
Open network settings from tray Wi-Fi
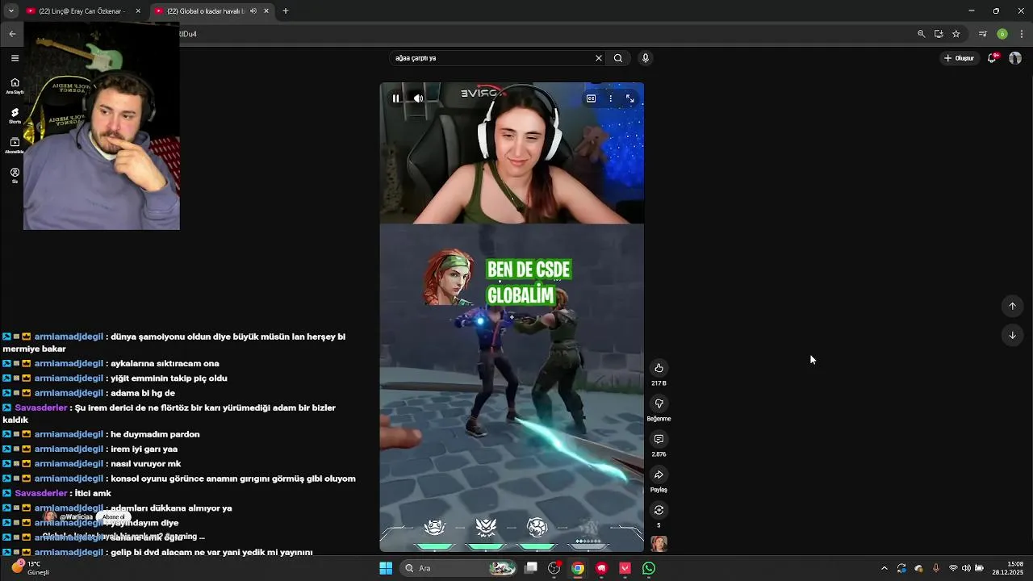click(x=953, y=568)
